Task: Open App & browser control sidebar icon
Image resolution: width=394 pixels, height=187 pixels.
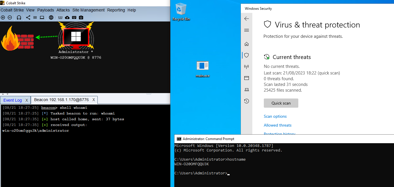Action: point(246,78)
